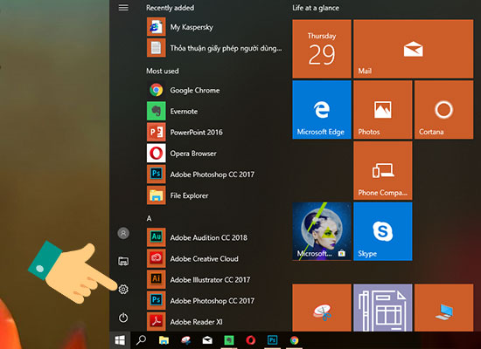Open the user account icon in sidebar

coord(123,233)
